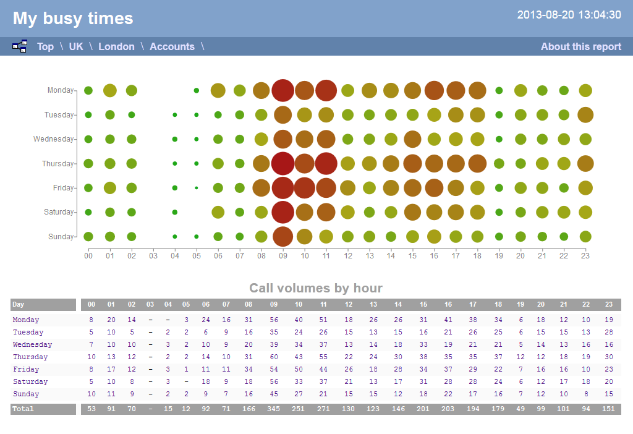Select the "00" hour column header

pos(91,304)
